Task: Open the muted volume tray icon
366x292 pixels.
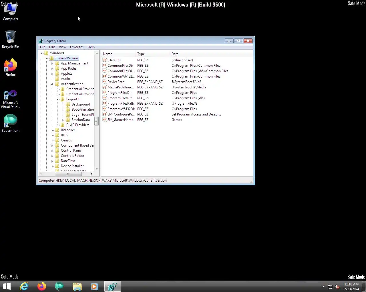Action: tap(337, 287)
